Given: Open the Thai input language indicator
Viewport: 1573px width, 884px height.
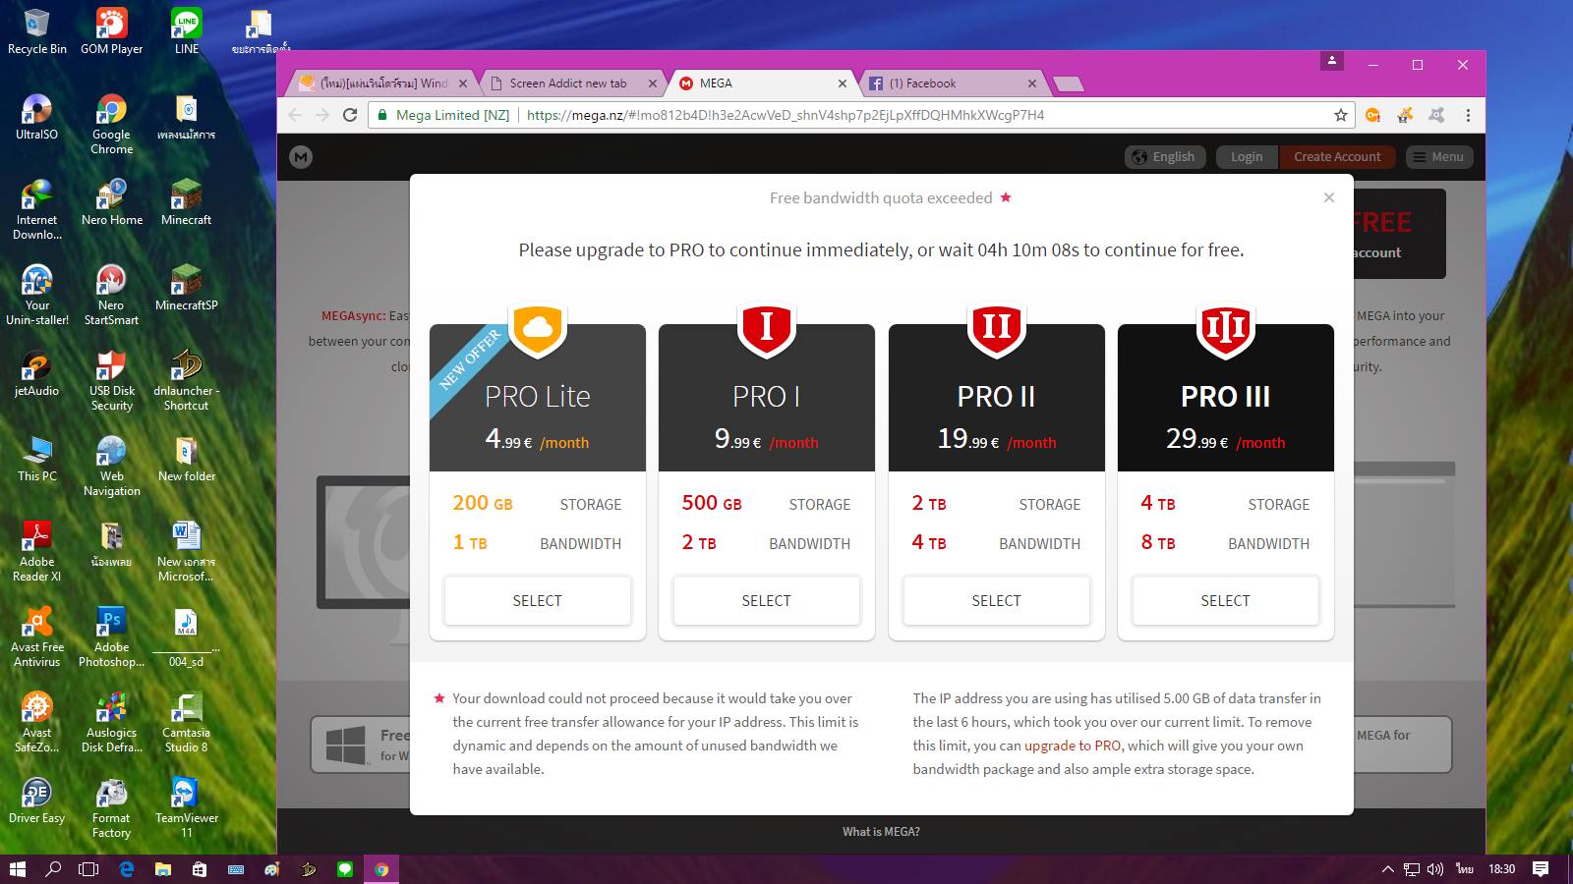Looking at the screenshot, I should pyautogui.click(x=1465, y=869).
